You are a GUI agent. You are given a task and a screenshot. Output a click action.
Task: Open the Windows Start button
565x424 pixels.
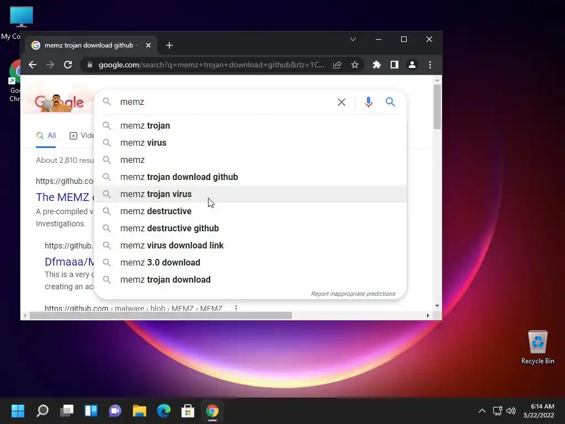(x=18, y=411)
